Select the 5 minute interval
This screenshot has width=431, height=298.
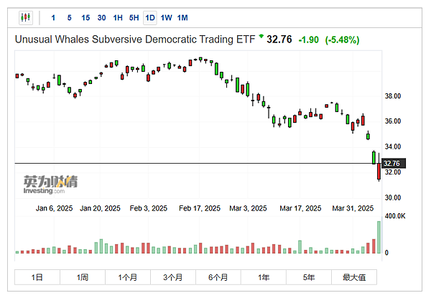click(69, 18)
